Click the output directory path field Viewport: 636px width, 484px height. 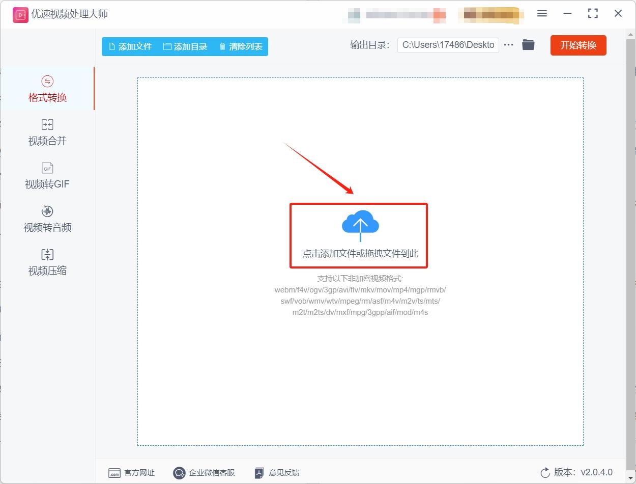[x=448, y=45]
